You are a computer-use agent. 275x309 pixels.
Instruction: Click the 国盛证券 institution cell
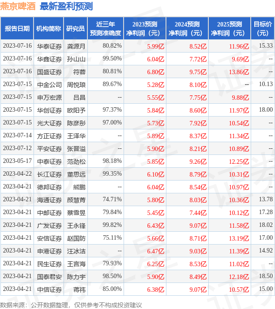point(49,72)
